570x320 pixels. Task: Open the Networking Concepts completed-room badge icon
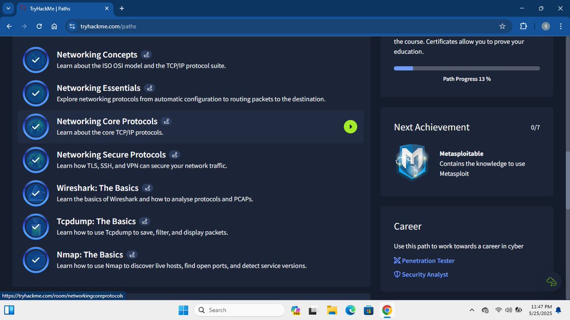tap(36, 60)
